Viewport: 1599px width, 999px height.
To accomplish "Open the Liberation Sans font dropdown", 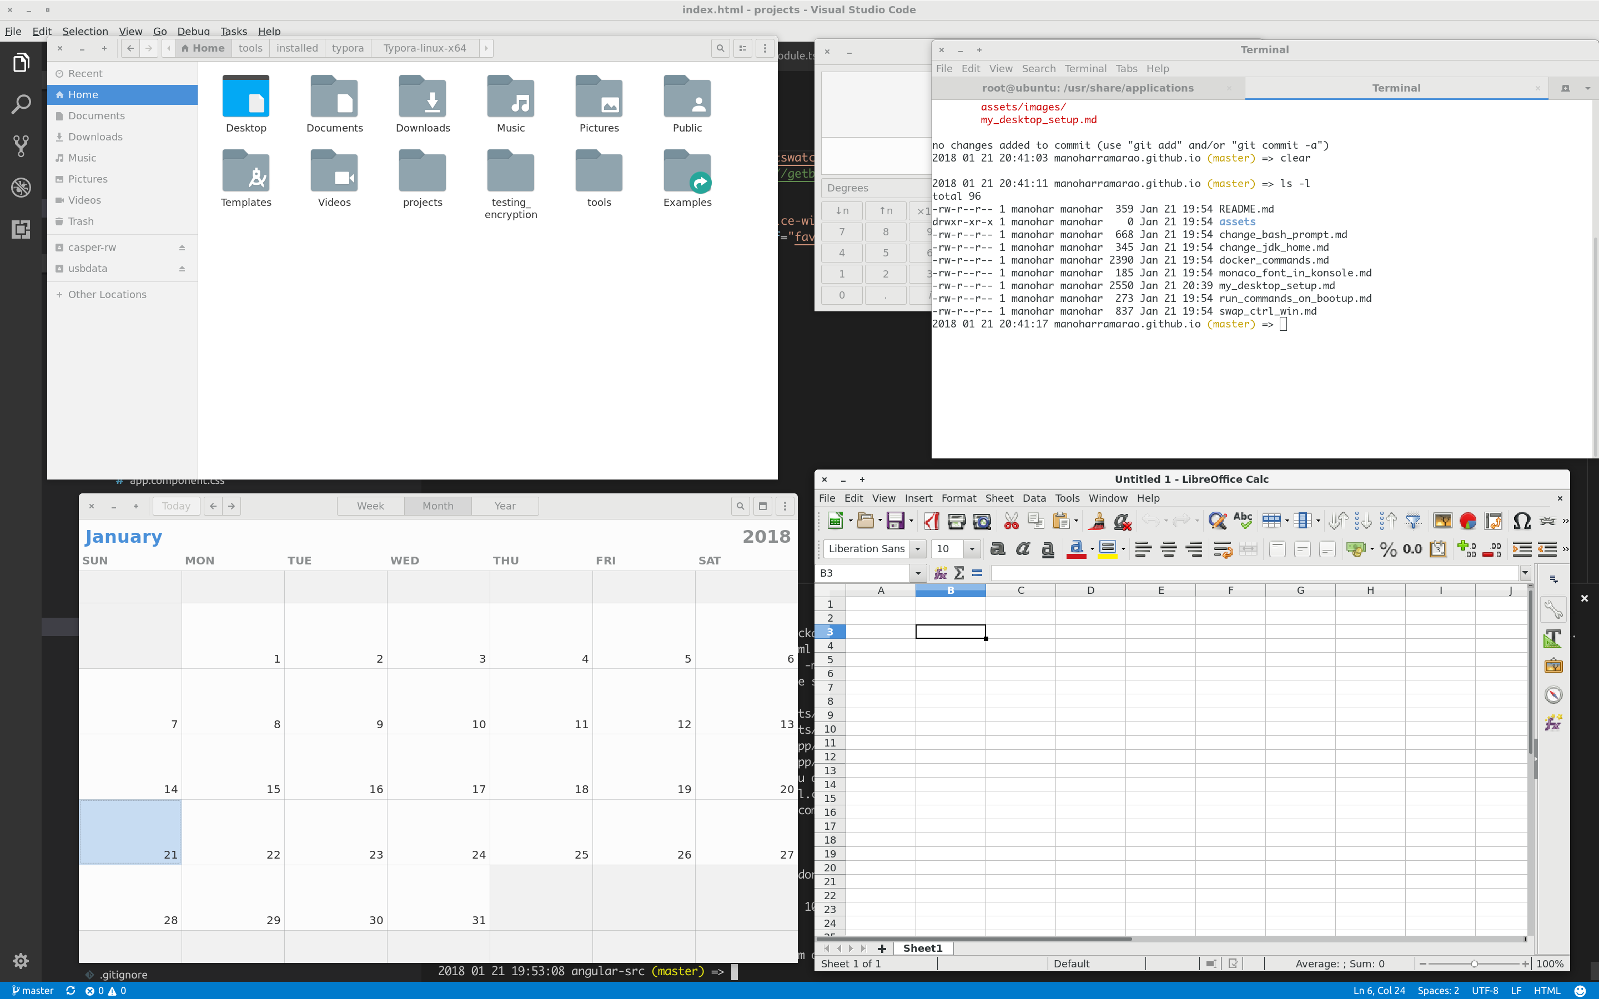I will (x=918, y=549).
